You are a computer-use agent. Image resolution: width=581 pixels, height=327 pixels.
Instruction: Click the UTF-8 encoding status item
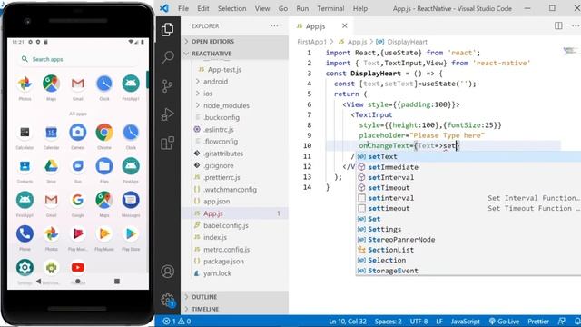coord(419,321)
